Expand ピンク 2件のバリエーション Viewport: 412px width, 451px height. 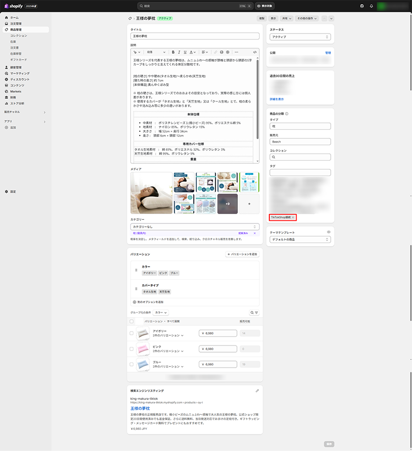(x=168, y=351)
